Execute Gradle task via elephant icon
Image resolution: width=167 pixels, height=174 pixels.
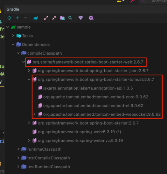pyautogui.click(x=36, y=18)
